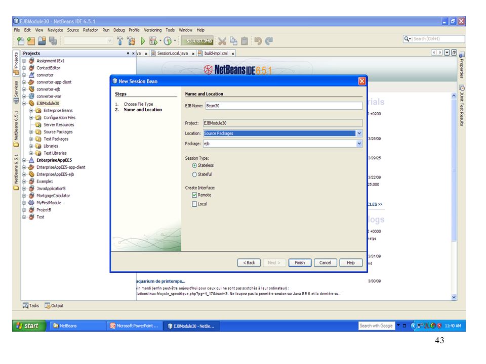Click the Search with Google taskbar field
Screen dimensions: 486x364
pyautogui.click(x=377, y=326)
